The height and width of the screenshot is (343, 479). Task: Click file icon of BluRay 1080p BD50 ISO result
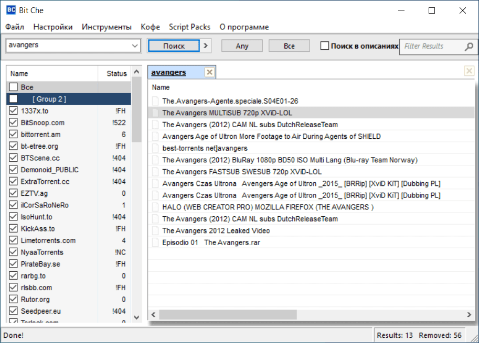[x=155, y=160]
